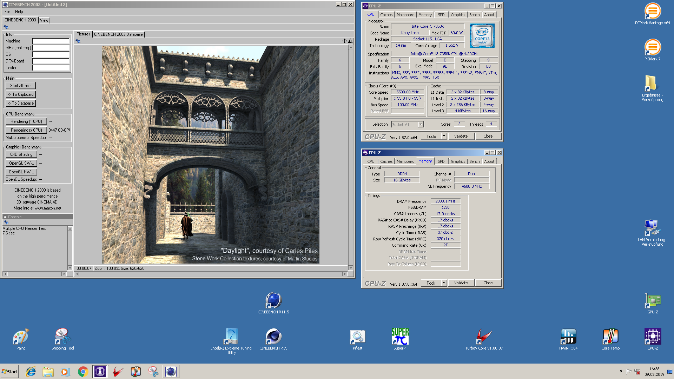Click the Intel Core i3 logo in CPU-Z
Image resolution: width=674 pixels, height=379 pixels.
pyautogui.click(x=482, y=36)
